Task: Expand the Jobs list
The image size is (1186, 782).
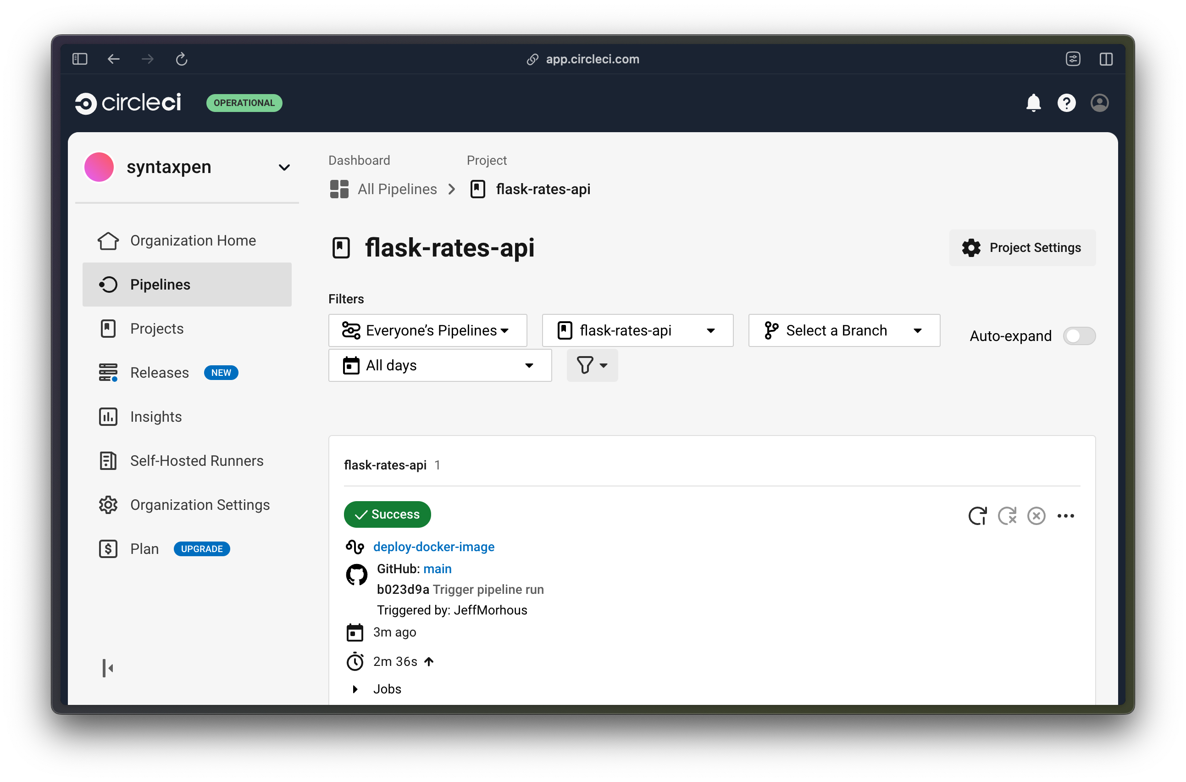Action: click(x=355, y=689)
